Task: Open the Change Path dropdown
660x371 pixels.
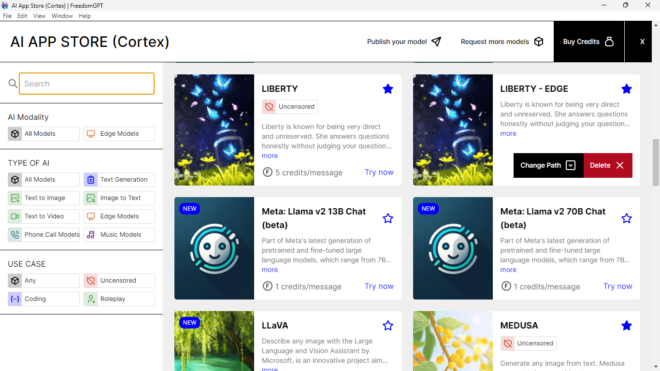Action: pos(548,165)
